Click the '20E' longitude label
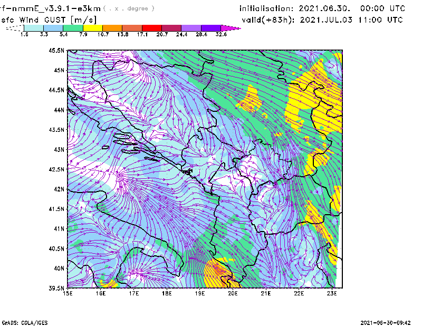Screen dimensions: 422x326 pyautogui.click(x=233, y=293)
